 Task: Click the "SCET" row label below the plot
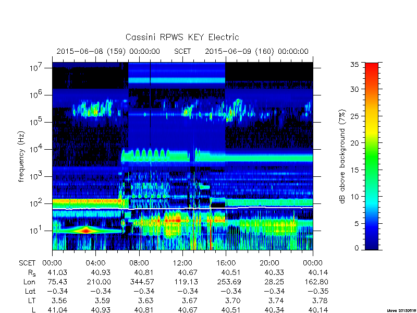[27, 263]
